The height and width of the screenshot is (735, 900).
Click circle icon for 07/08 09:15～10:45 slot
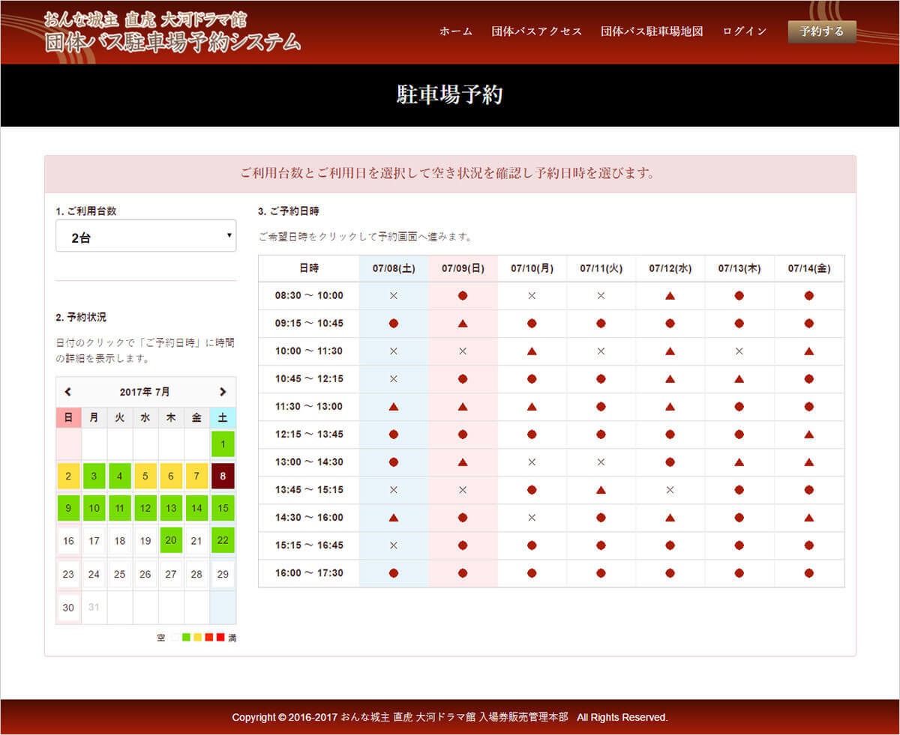[394, 324]
